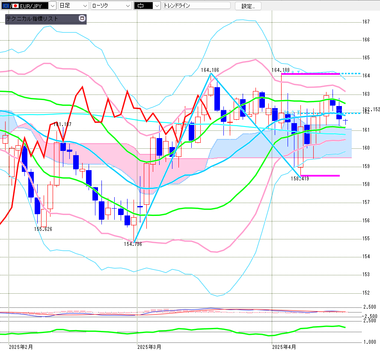Open the 設定... settings button
The image size is (380, 351).
(248, 6)
